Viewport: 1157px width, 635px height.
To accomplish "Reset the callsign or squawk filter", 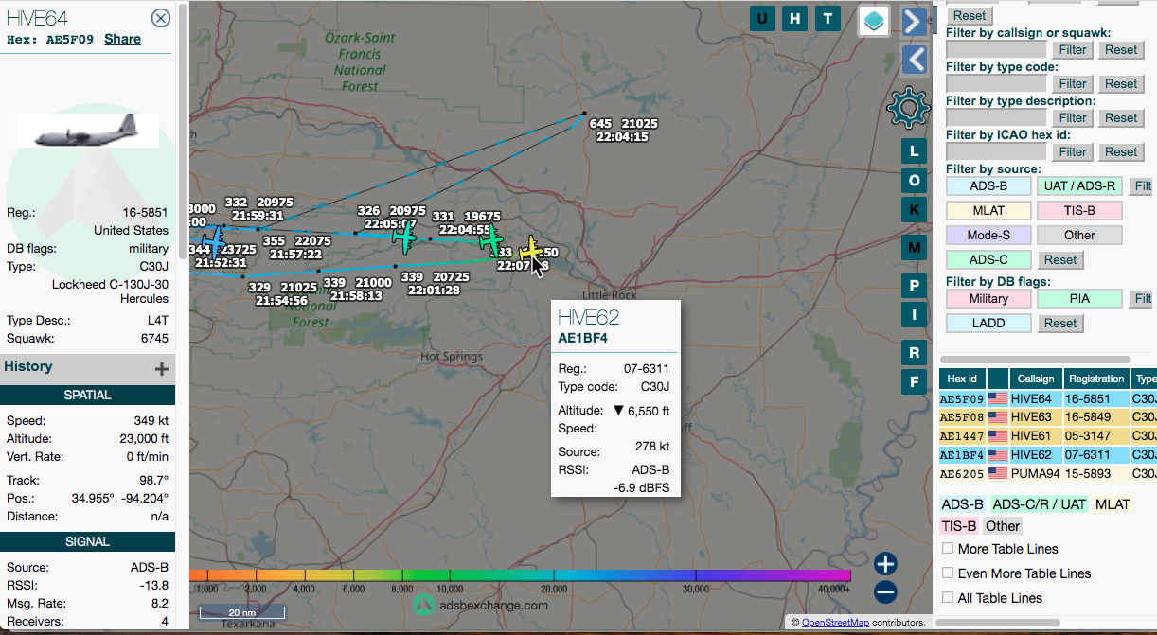I will 1121,49.
